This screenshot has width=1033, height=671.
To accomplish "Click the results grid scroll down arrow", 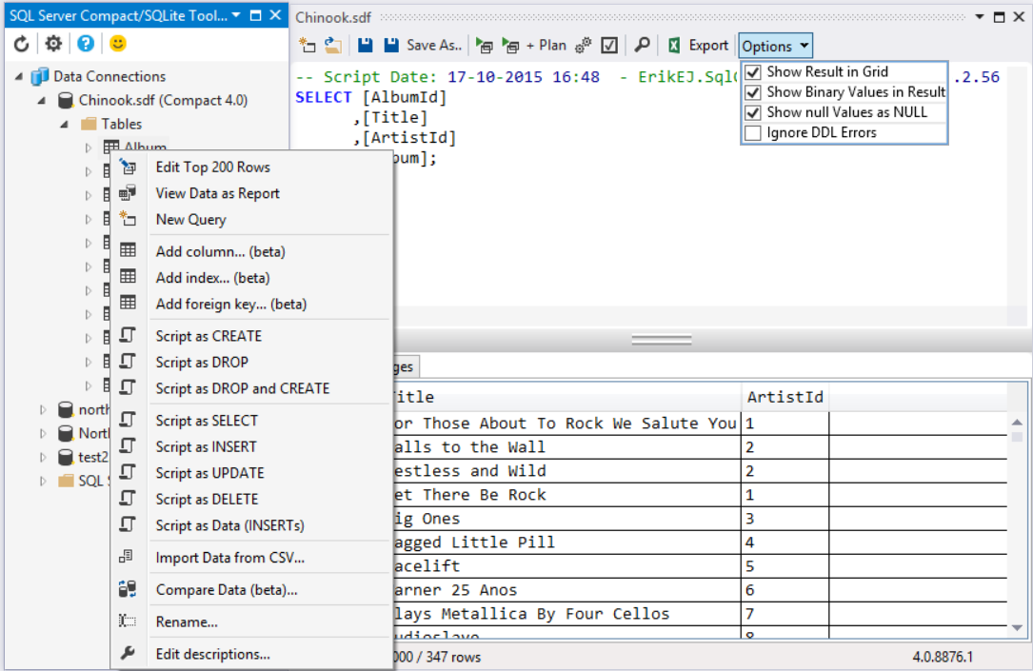I will 1017,627.
